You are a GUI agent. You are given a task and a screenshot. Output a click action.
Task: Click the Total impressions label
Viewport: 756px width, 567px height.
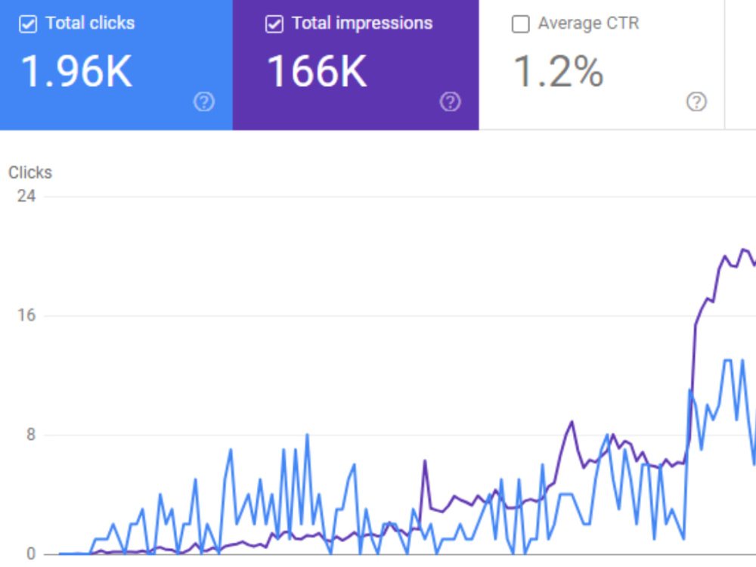coord(362,23)
